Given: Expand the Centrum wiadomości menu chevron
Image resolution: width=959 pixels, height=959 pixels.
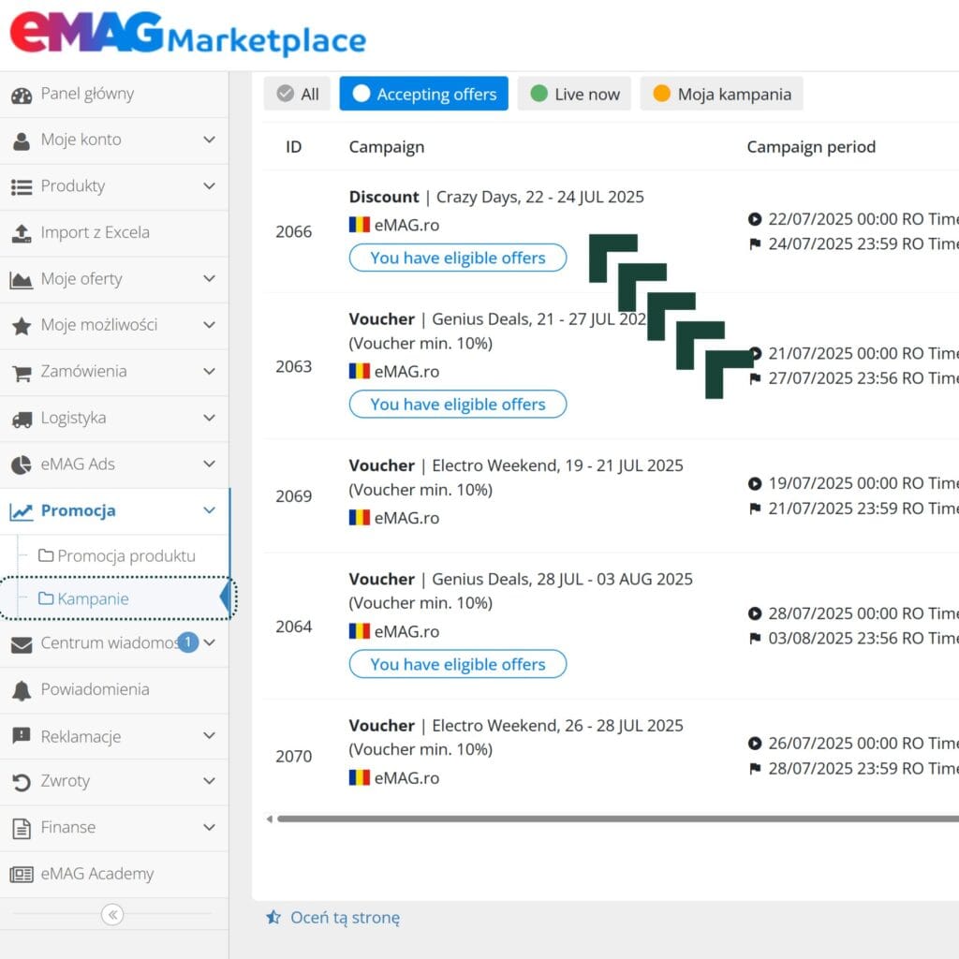Looking at the screenshot, I should point(210,642).
